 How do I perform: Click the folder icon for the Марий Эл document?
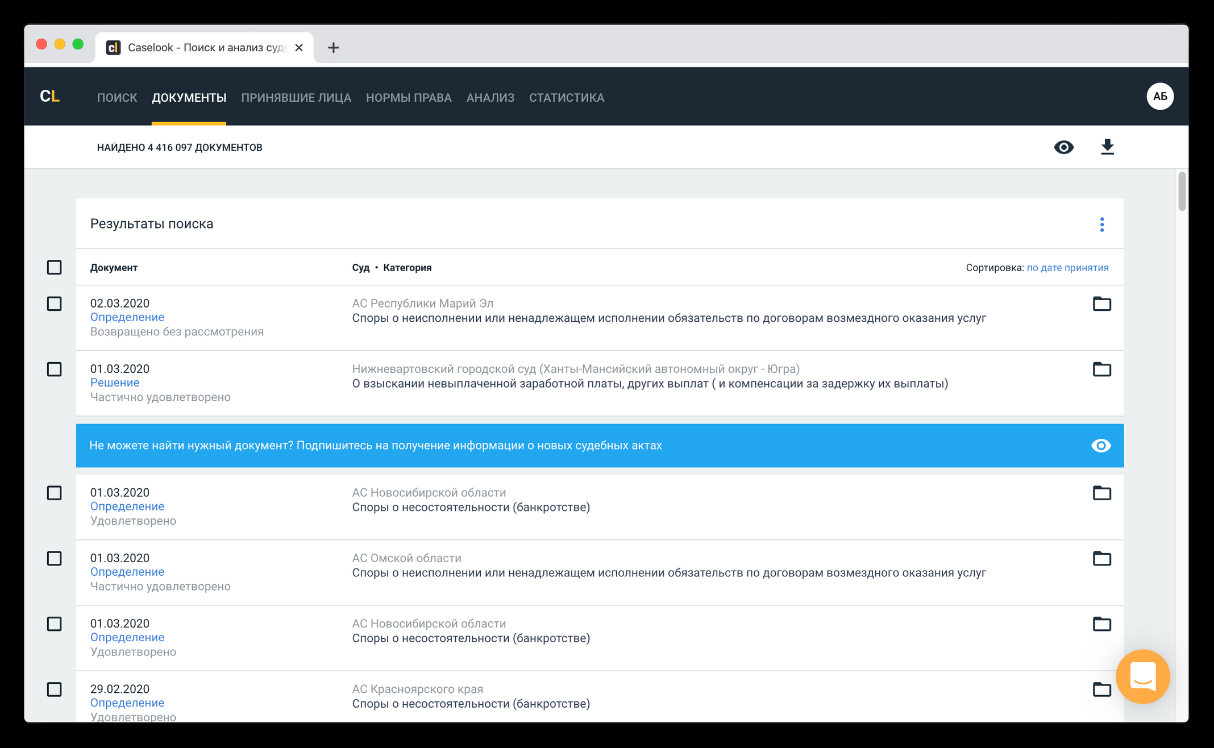(1101, 304)
